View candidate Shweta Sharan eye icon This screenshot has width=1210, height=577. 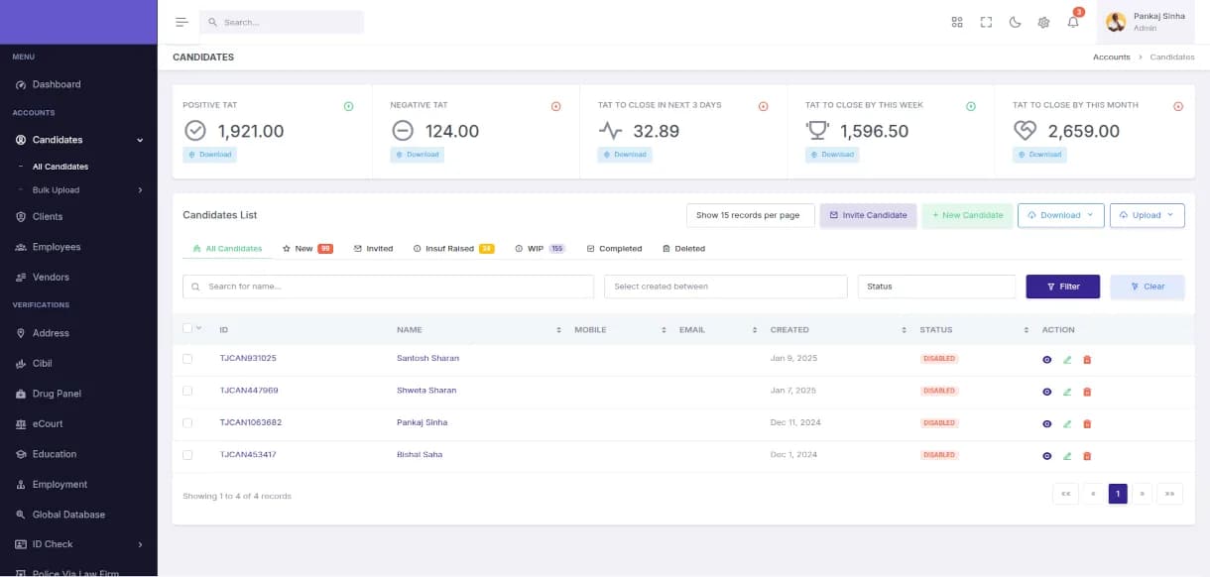(x=1047, y=392)
